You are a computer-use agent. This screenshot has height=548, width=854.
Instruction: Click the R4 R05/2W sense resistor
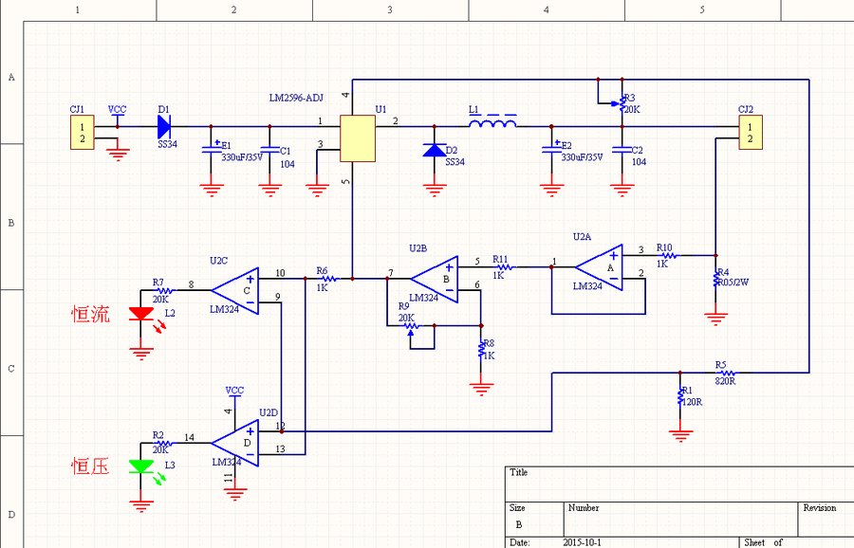(715, 279)
